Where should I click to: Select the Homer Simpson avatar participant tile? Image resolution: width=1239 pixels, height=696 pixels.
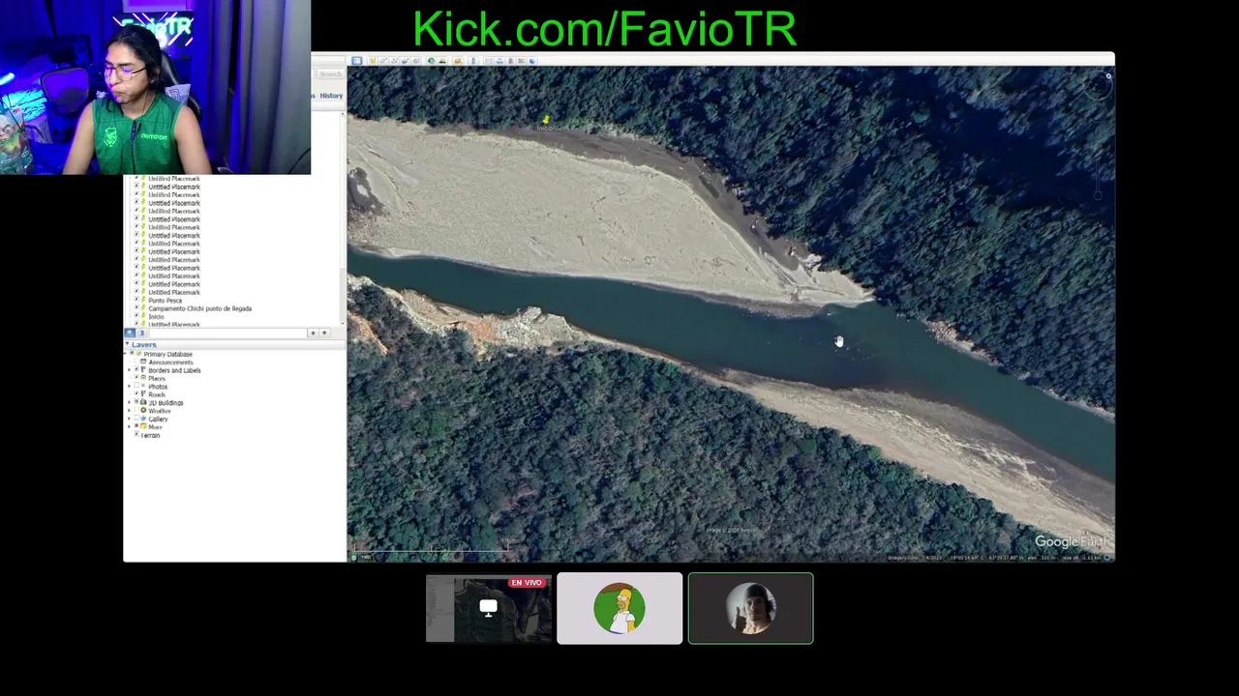(619, 608)
